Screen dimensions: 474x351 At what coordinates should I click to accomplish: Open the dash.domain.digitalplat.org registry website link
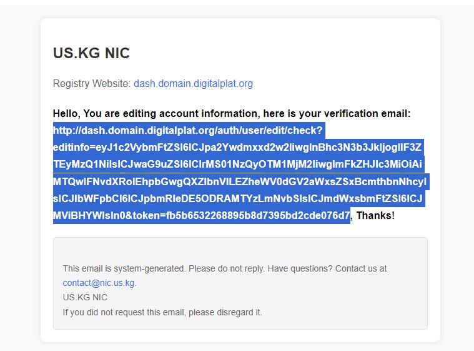click(193, 83)
